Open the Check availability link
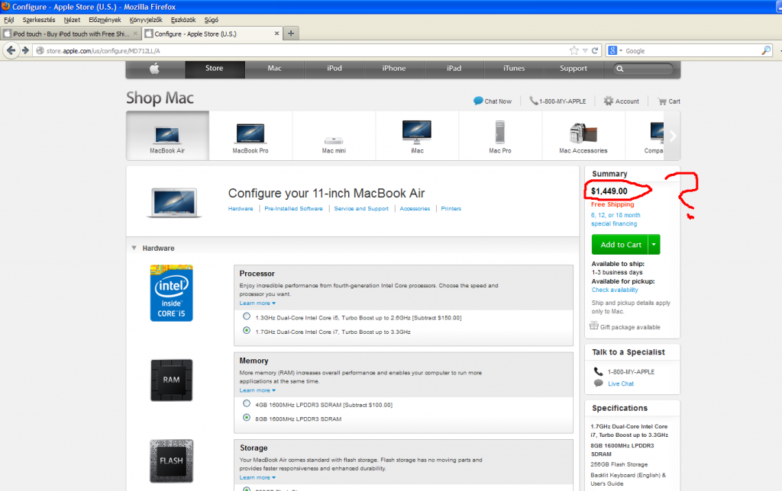782x491 pixels. click(x=615, y=290)
